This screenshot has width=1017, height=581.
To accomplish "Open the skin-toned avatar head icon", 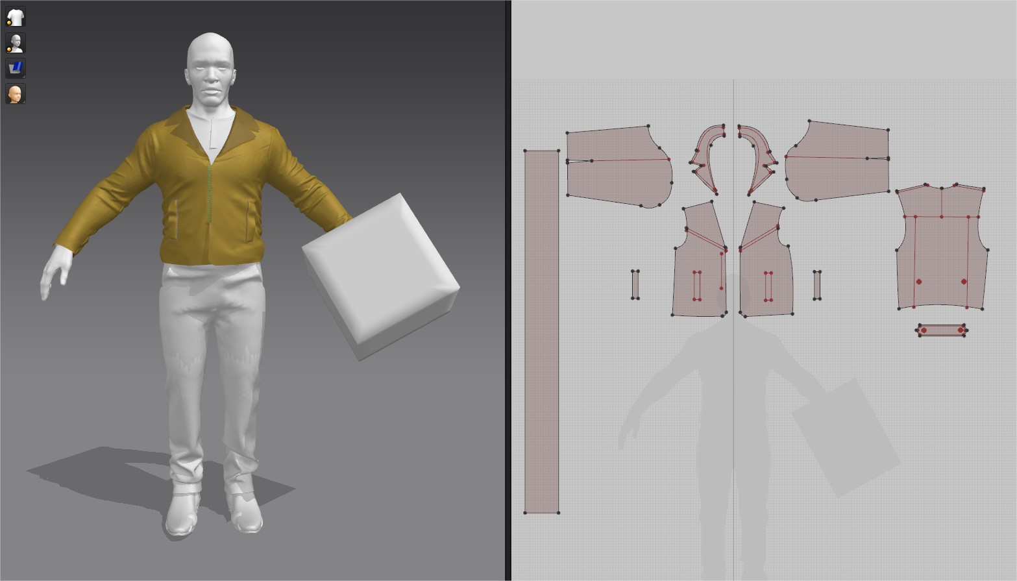I will [x=15, y=93].
